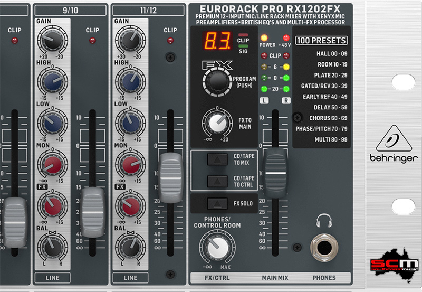
Task: Click the channel 11/12 CLIP LED
Action: 170,41
